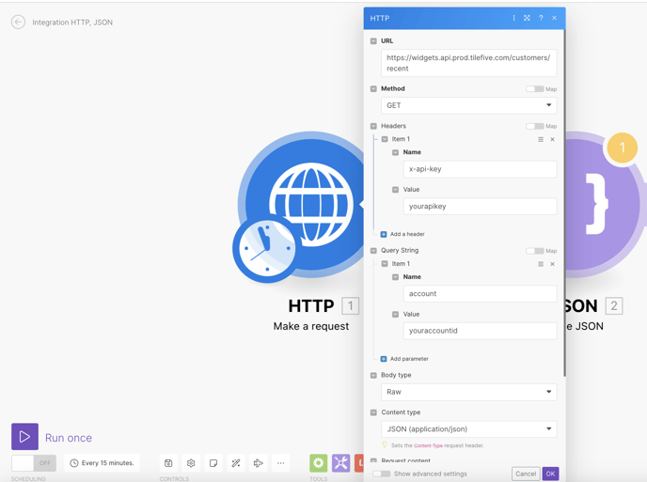This screenshot has height=482, width=647.
Task: Open help with the HTTP dialog question mark
Action: [x=541, y=18]
